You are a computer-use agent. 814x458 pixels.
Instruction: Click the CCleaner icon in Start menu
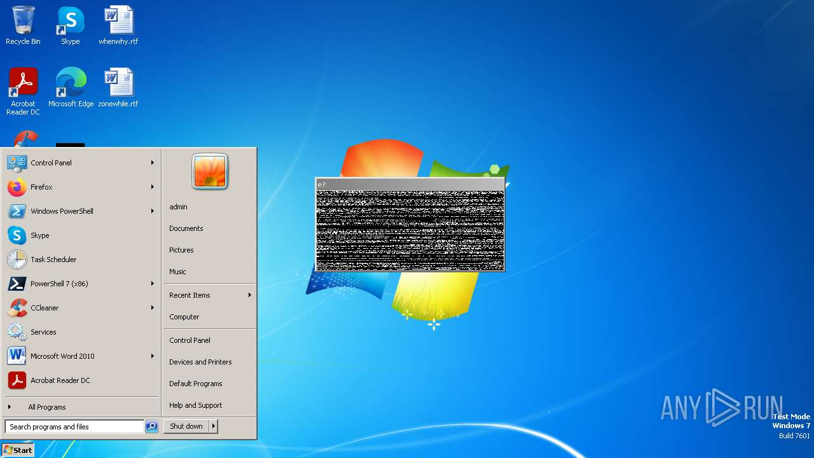[17, 308]
